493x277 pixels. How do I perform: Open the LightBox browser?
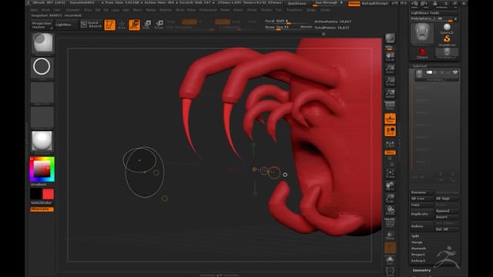63,25
